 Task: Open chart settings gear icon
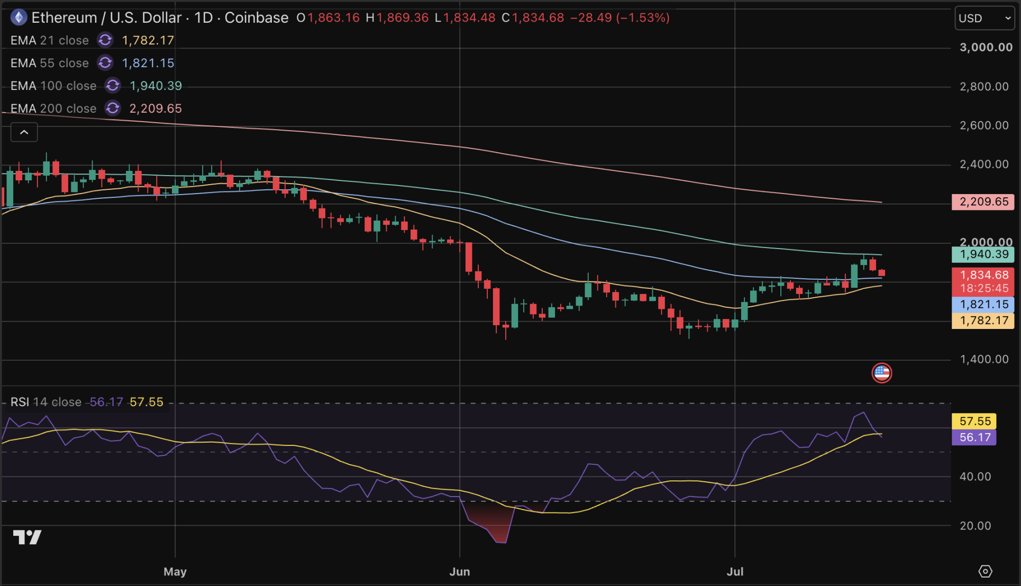click(x=985, y=571)
